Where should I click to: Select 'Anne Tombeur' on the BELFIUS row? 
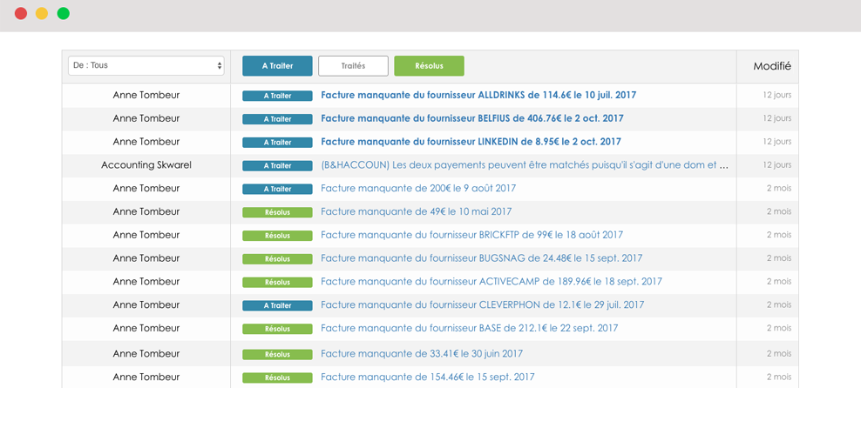click(x=146, y=118)
